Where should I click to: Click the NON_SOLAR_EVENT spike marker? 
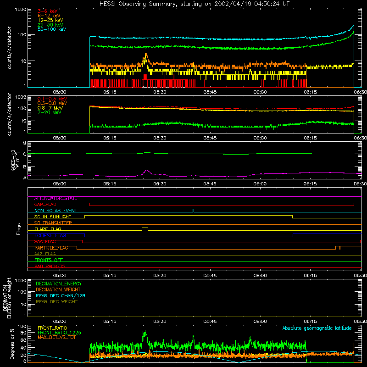[193, 210]
